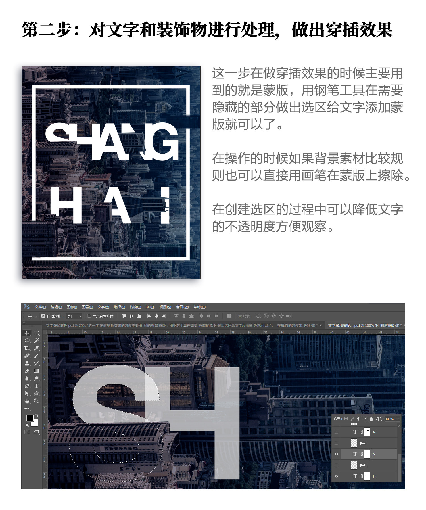Select the Crop tool
The image size is (426, 510).
pos(27,348)
